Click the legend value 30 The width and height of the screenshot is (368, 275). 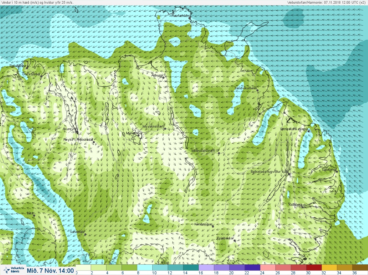tap(308, 273)
